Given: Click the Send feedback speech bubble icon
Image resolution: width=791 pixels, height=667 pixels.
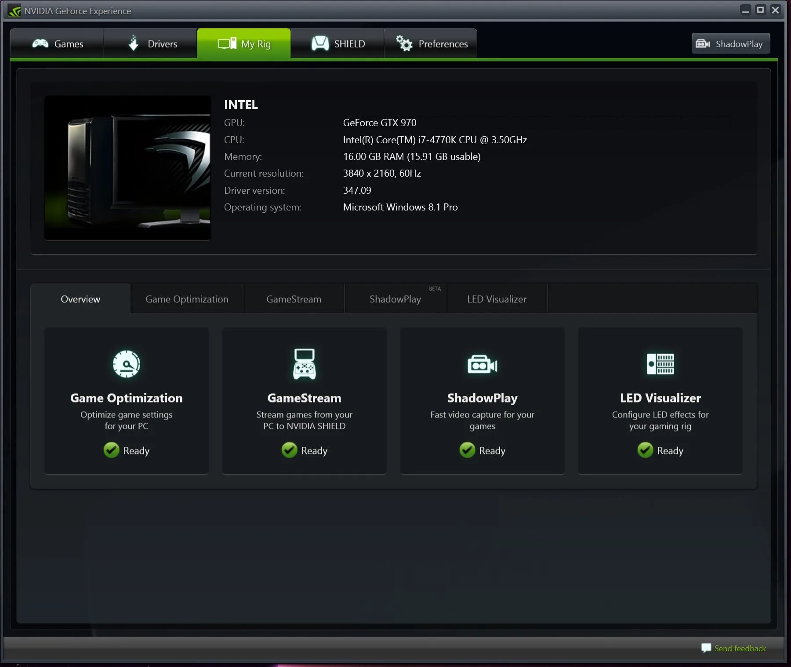Looking at the screenshot, I should click(x=706, y=648).
